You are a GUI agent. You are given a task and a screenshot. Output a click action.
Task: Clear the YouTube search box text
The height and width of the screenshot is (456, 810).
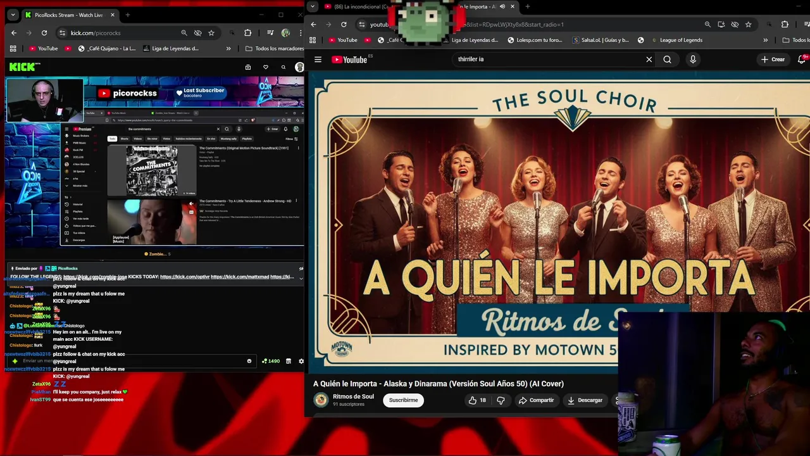(649, 60)
